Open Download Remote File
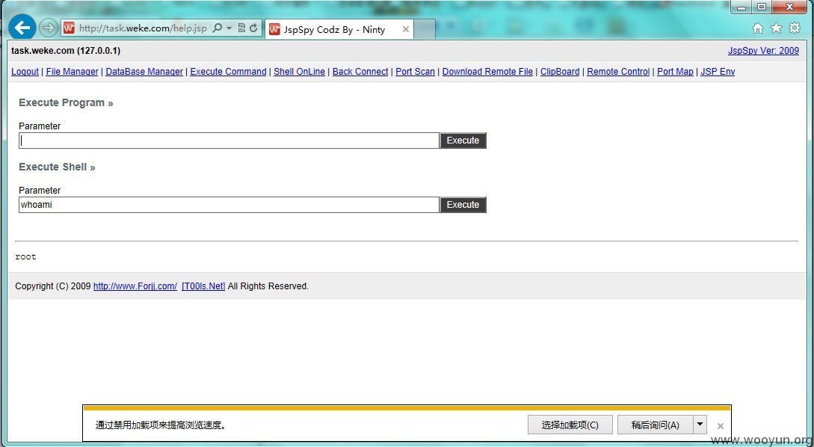814x447 pixels. click(x=487, y=72)
